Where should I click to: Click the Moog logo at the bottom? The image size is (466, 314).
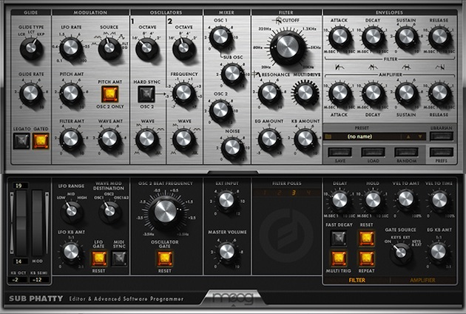point(234,298)
